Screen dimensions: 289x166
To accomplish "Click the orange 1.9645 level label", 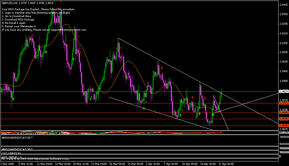I will (x=284, y=119).
